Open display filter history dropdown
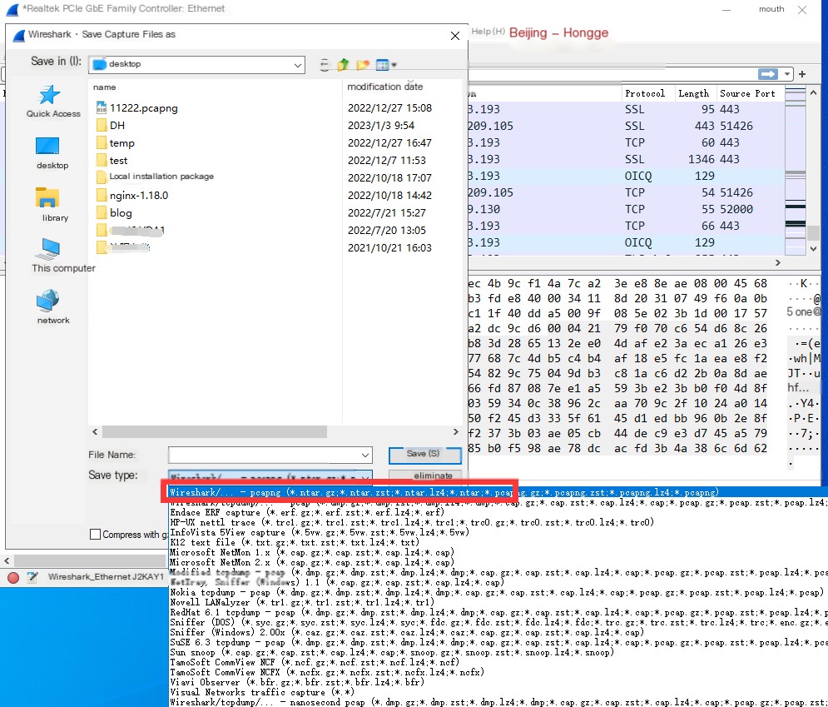828x707 pixels. (x=787, y=74)
